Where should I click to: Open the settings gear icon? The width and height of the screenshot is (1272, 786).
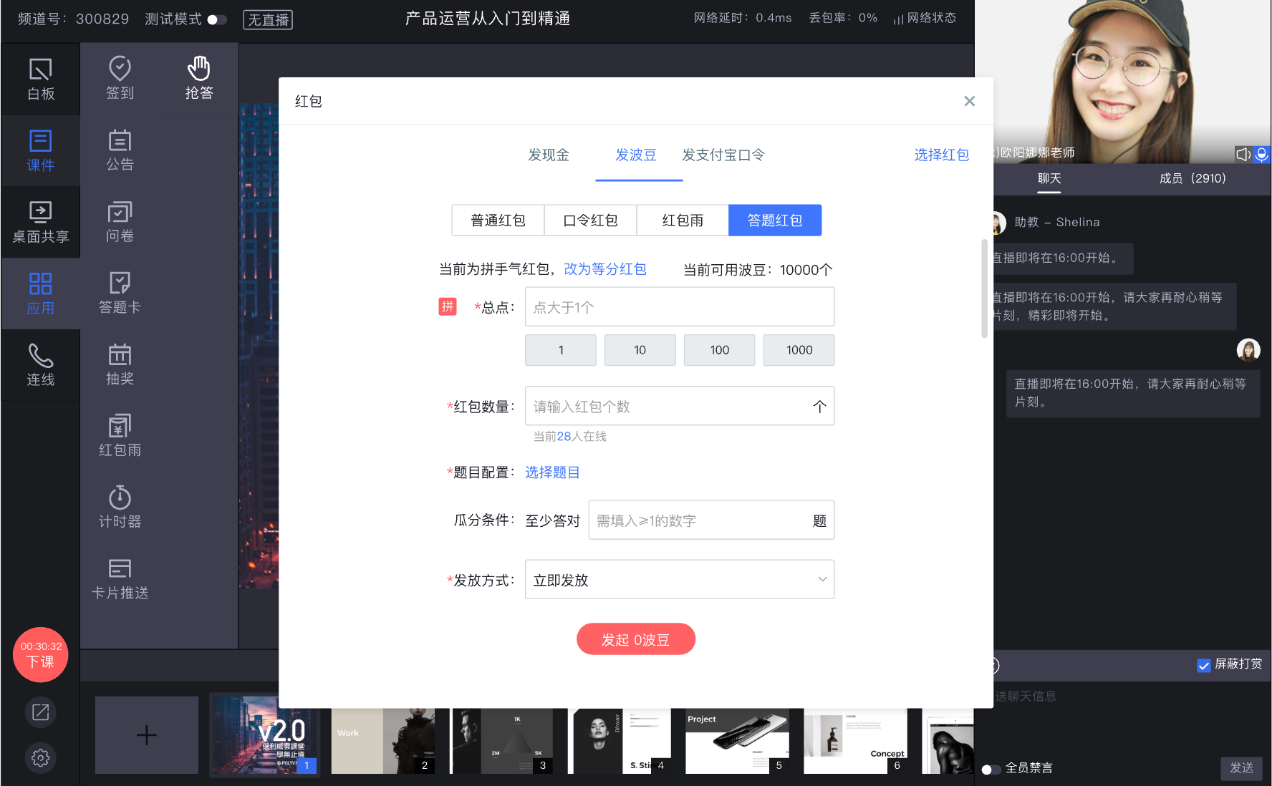(41, 757)
